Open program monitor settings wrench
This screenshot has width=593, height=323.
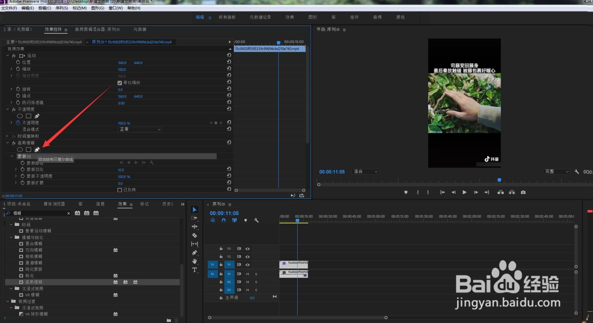[x=577, y=172]
